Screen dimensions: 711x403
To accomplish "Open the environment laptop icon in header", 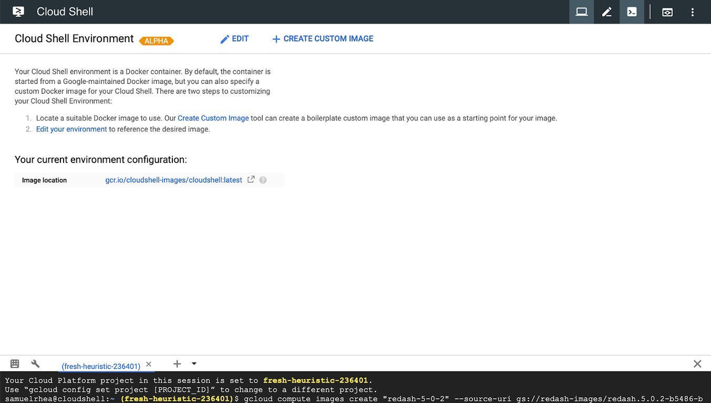I will (582, 12).
